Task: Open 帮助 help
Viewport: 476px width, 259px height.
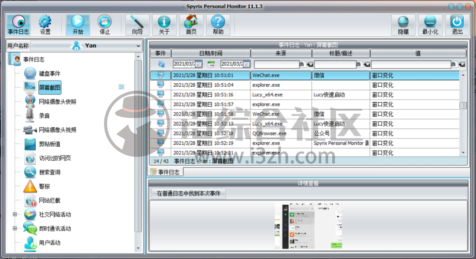Action: click(x=218, y=25)
